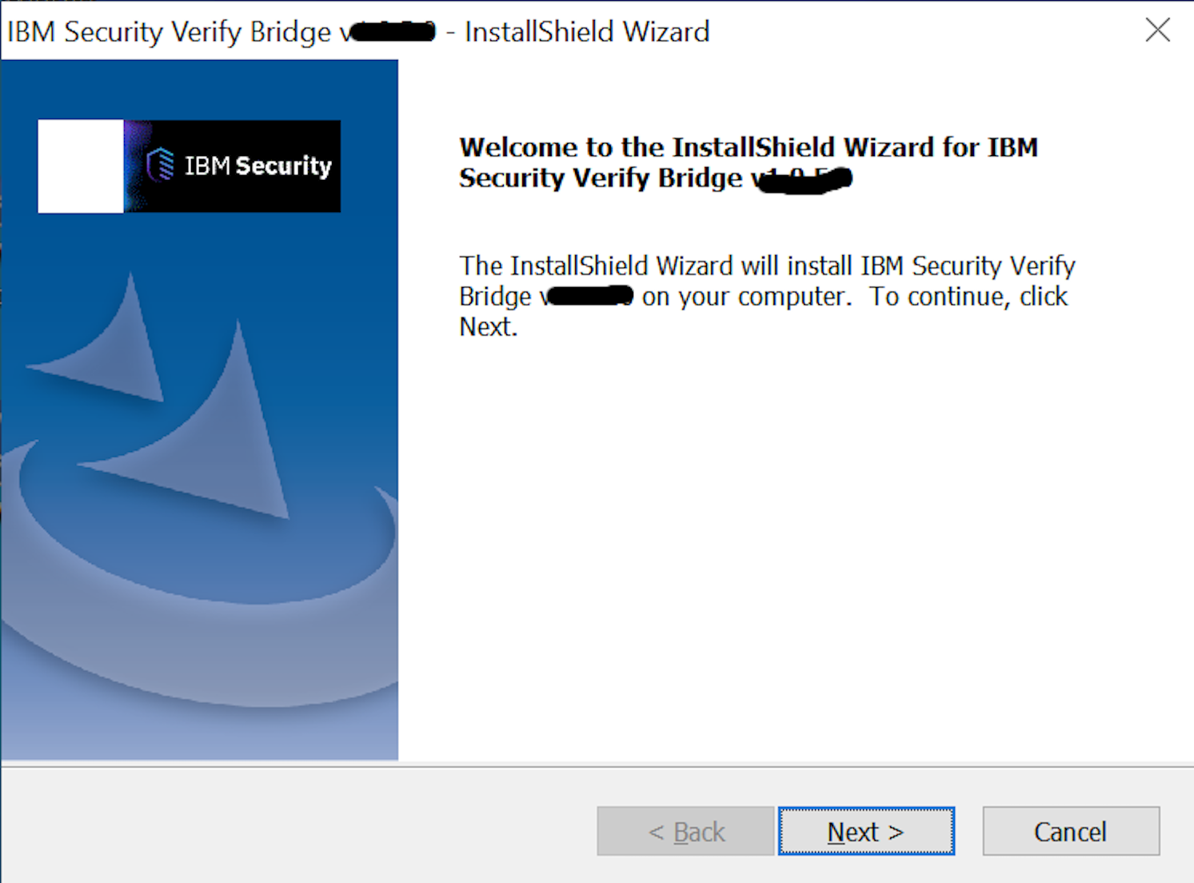The height and width of the screenshot is (883, 1194).
Task: Click "To continue, click" in the paragraph
Action: 968,297
